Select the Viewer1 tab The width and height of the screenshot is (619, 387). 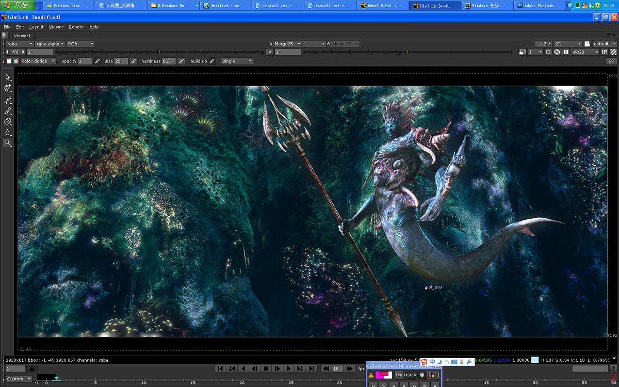22,36
